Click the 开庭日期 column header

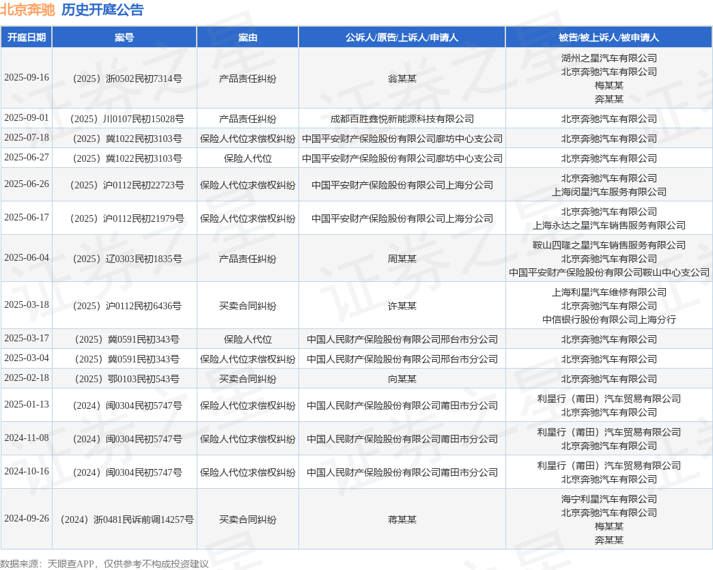tap(27, 38)
